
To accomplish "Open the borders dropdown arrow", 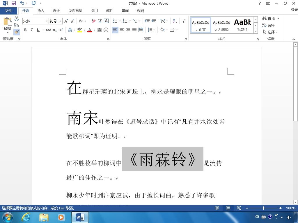I will click(177, 30).
